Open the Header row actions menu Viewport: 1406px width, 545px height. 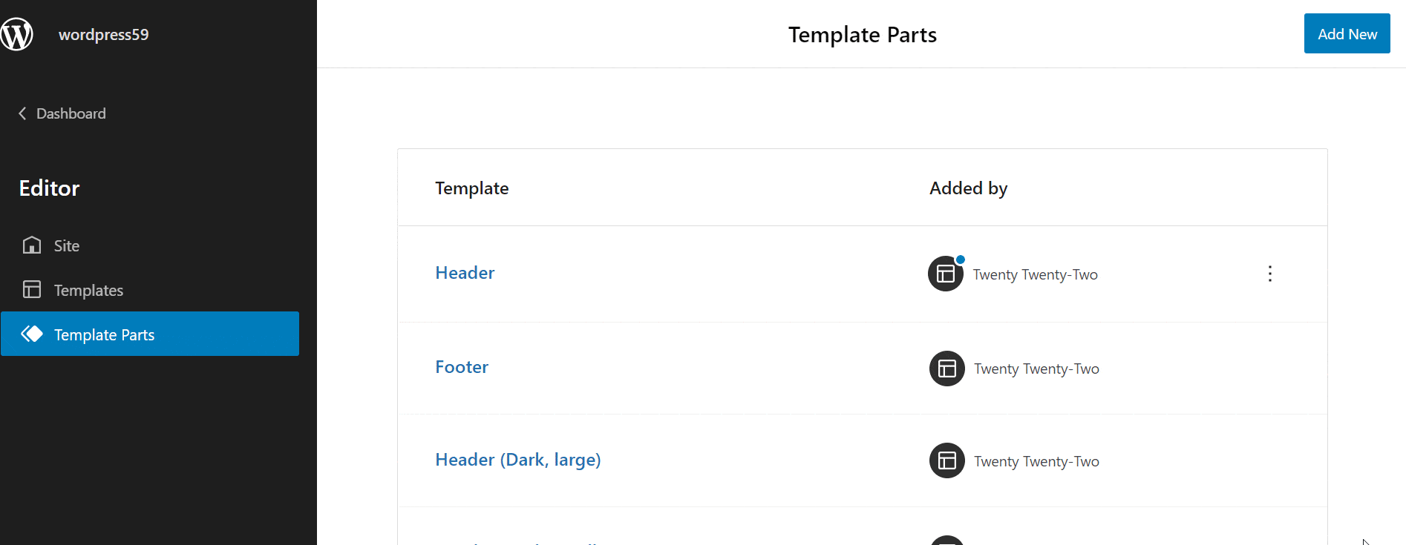point(1270,274)
